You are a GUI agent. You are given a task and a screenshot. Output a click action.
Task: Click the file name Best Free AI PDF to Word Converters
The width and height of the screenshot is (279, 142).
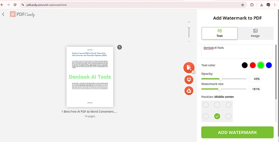[89, 112]
